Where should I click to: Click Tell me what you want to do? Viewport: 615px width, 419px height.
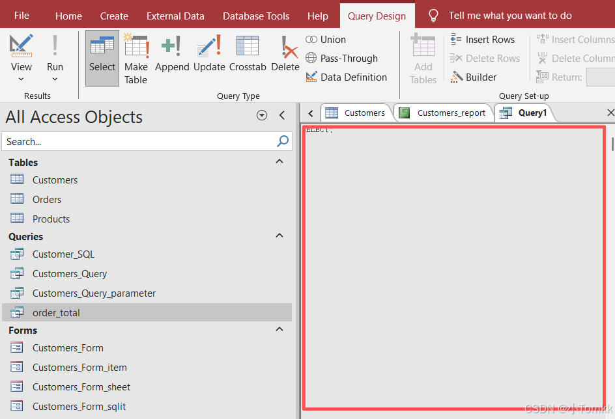click(x=510, y=16)
